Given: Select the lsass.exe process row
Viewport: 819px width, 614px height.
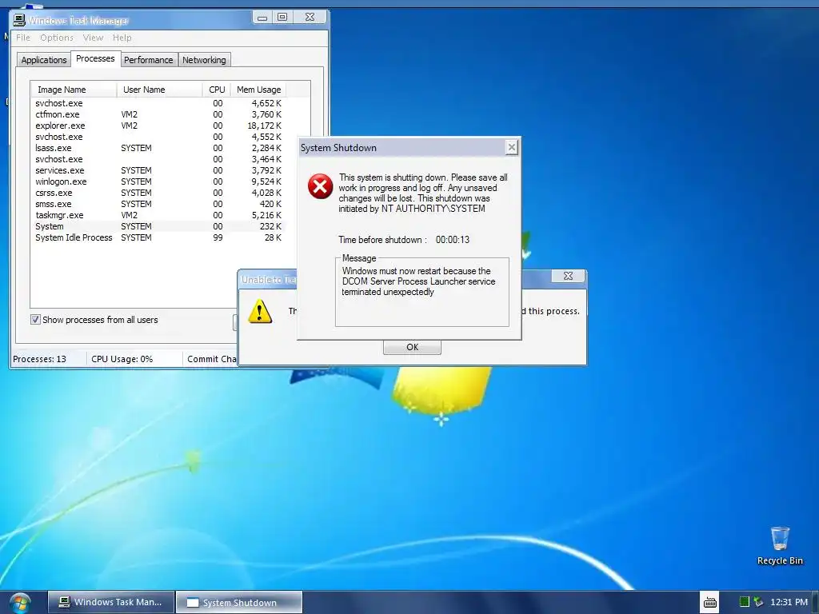Looking at the screenshot, I should (158, 148).
